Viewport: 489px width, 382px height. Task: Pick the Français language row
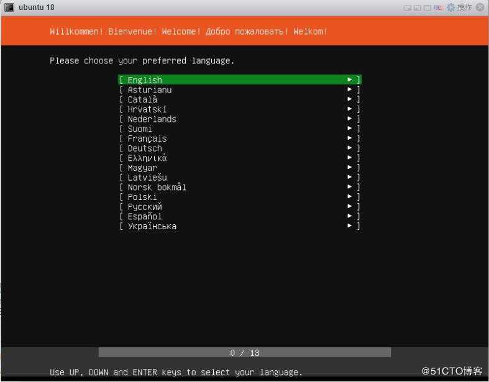click(x=239, y=138)
